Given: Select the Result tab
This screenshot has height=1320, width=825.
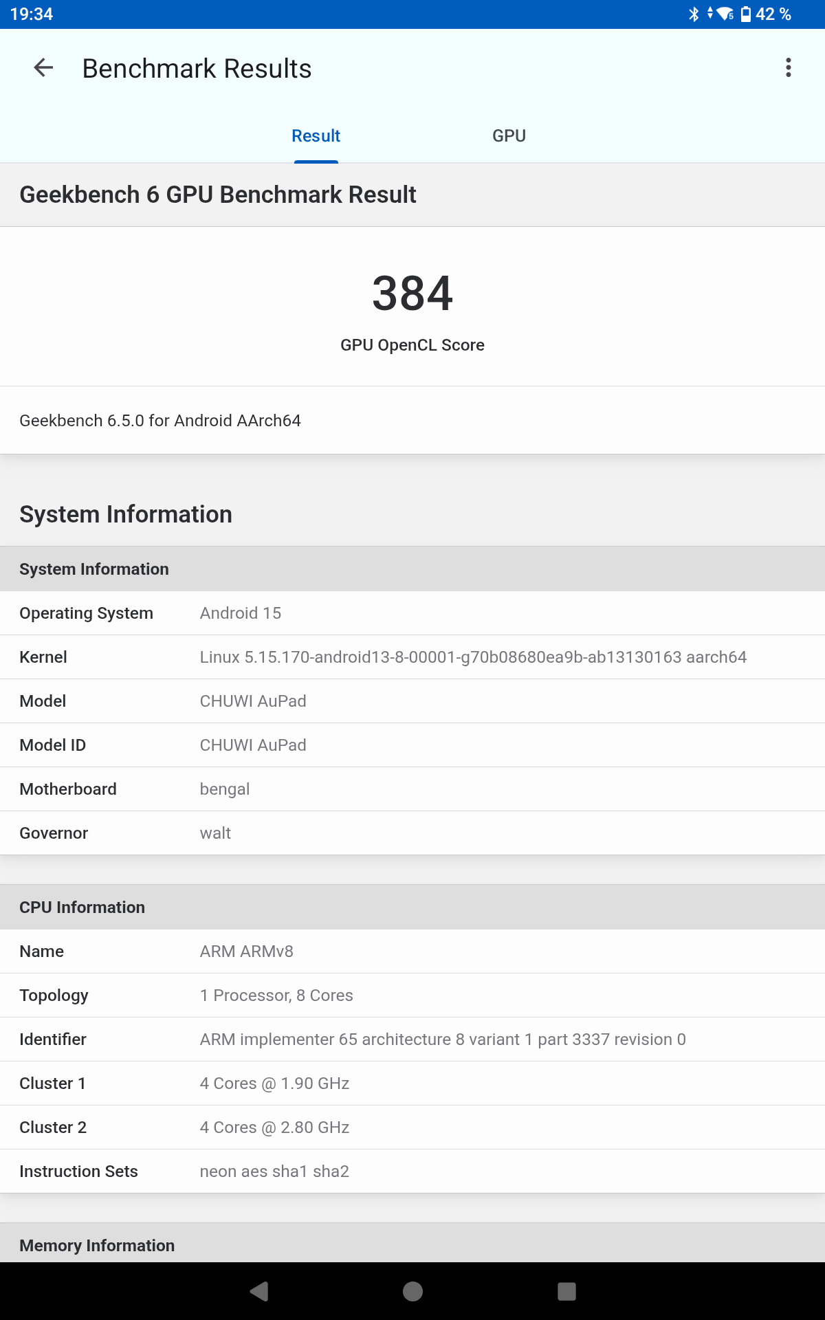Looking at the screenshot, I should pos(316,135).
